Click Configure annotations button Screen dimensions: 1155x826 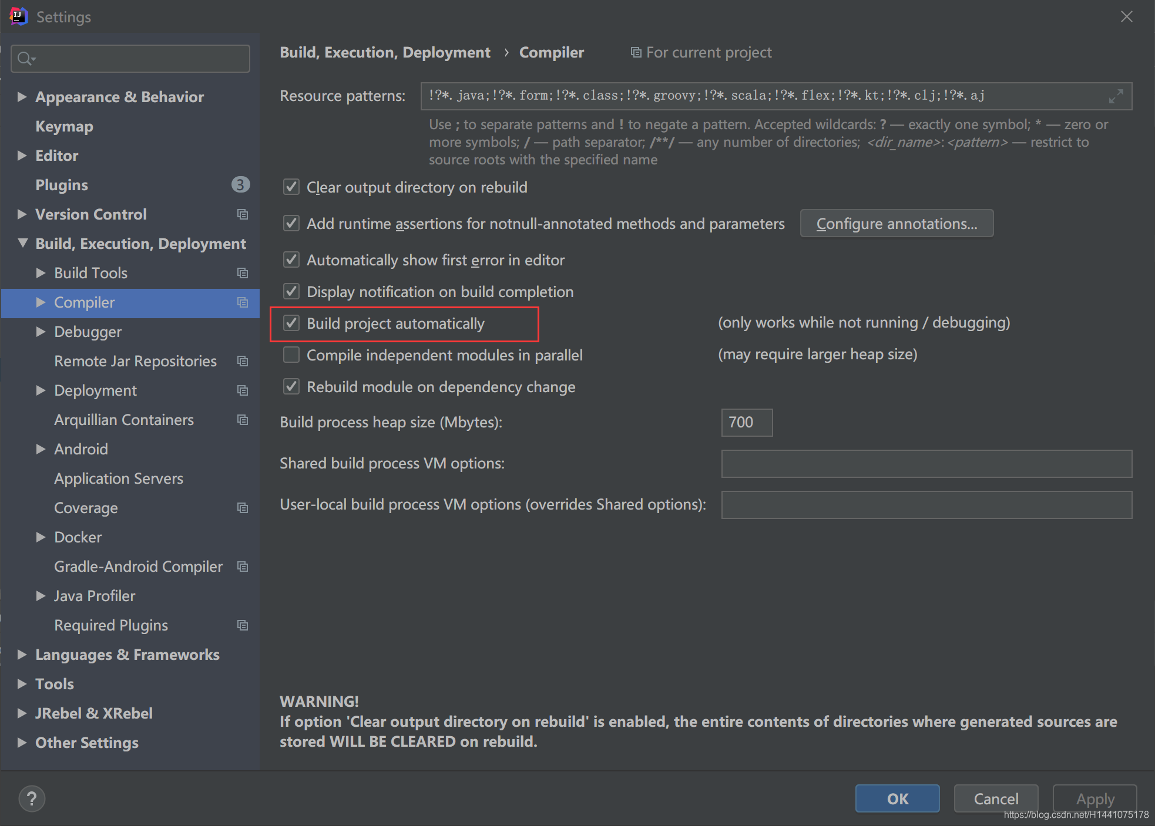point(897,224)
